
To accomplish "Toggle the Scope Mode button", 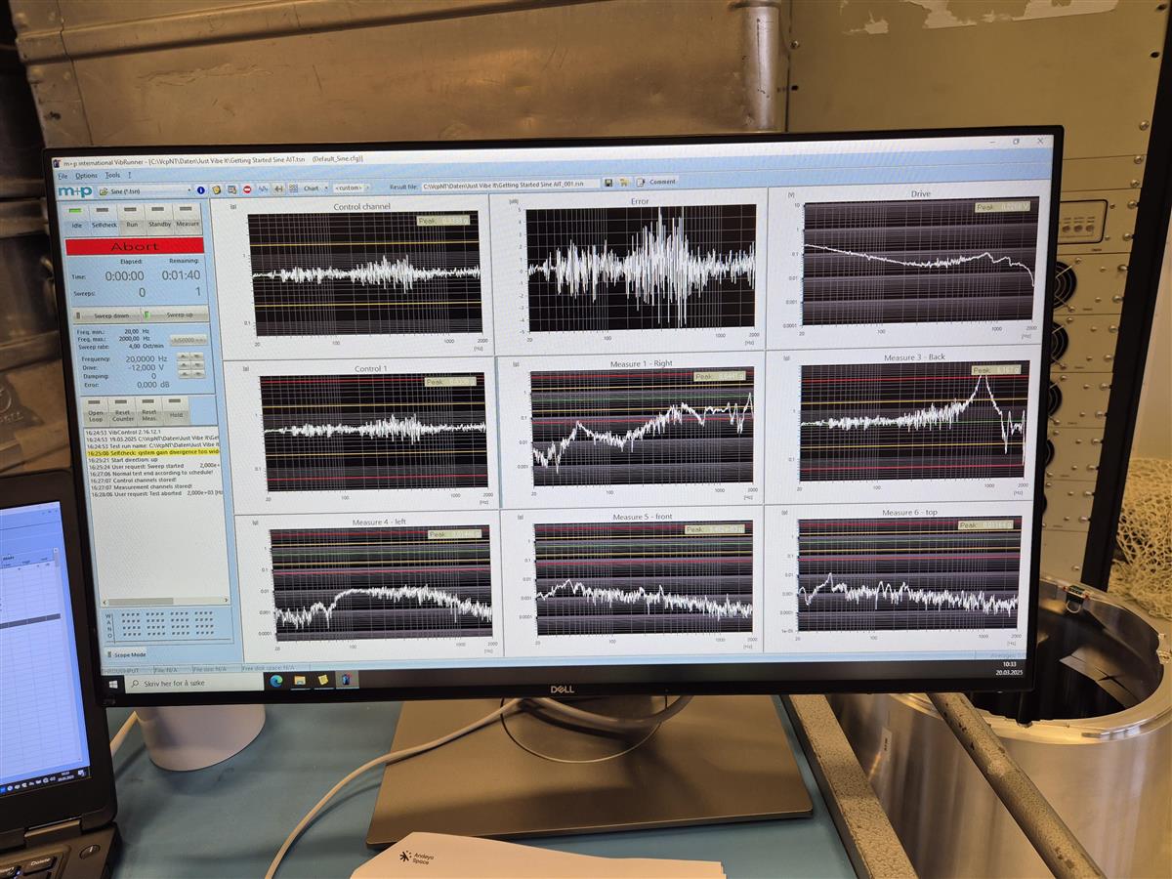I will [x=127, y=654].
